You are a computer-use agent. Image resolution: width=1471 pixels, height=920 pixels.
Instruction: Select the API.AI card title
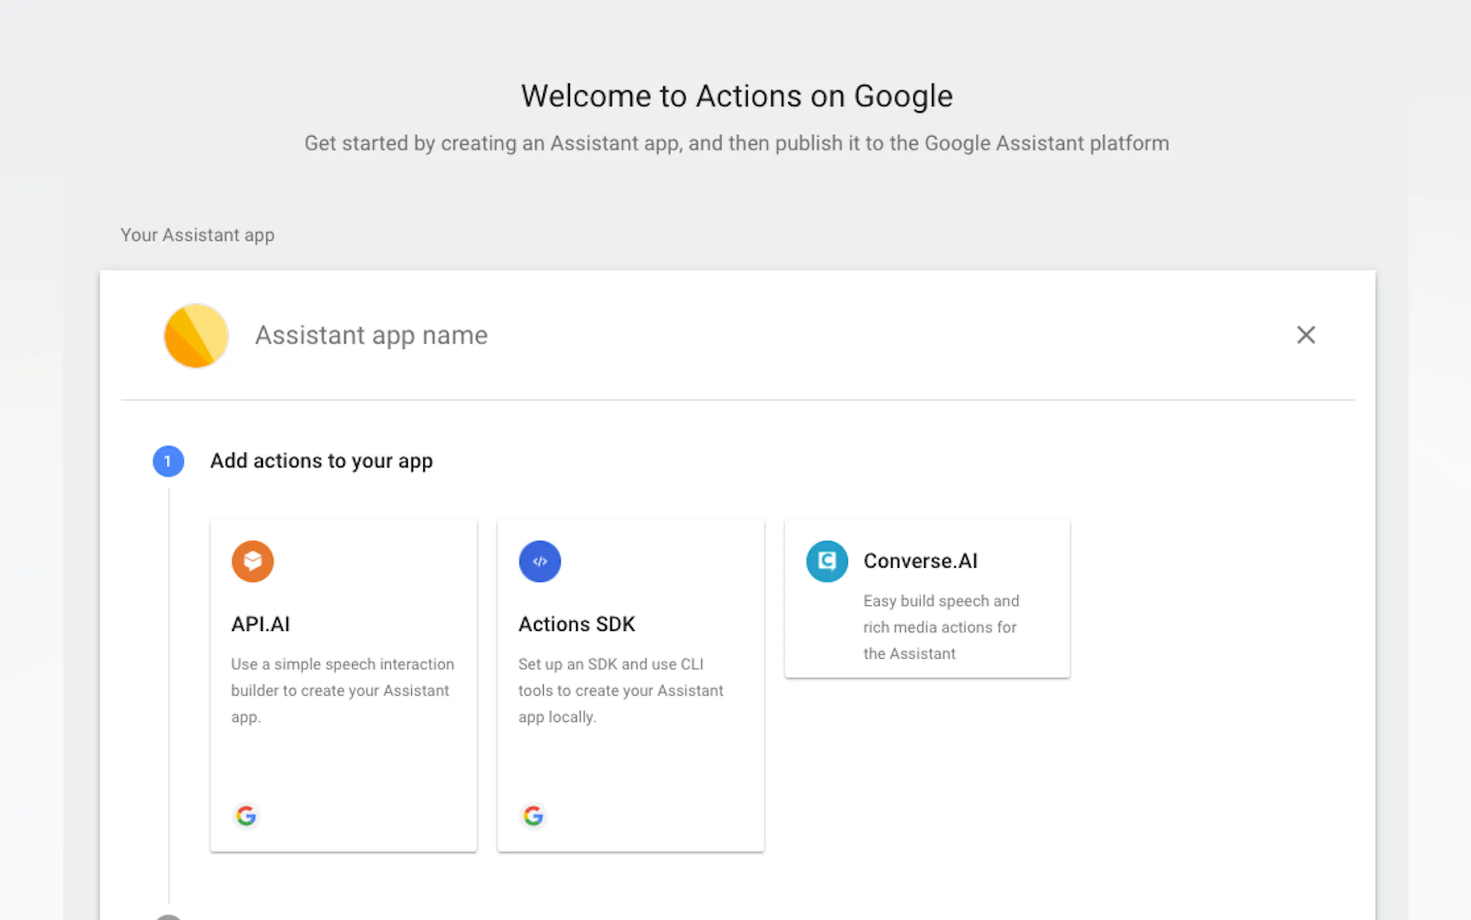[260, 625]
